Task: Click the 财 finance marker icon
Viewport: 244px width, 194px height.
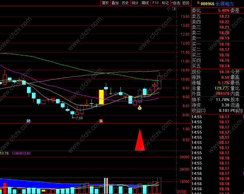Action: tap(28, 121)
